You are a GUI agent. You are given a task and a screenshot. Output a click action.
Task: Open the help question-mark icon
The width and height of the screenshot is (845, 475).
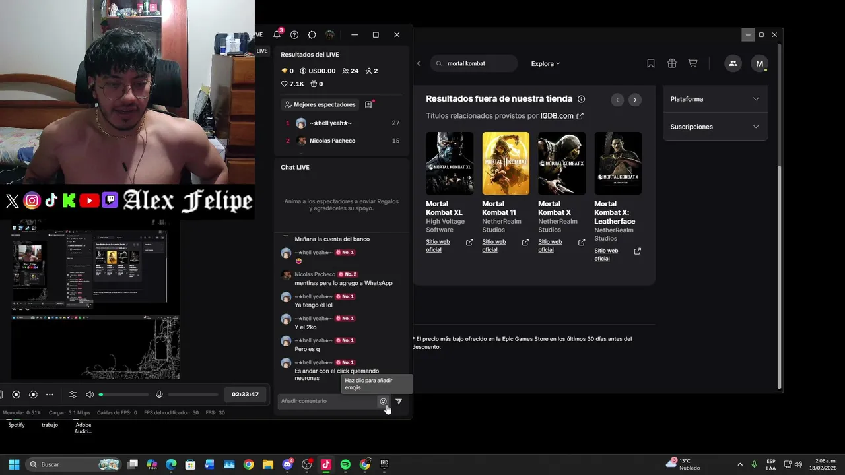click(x=294, y=35)
